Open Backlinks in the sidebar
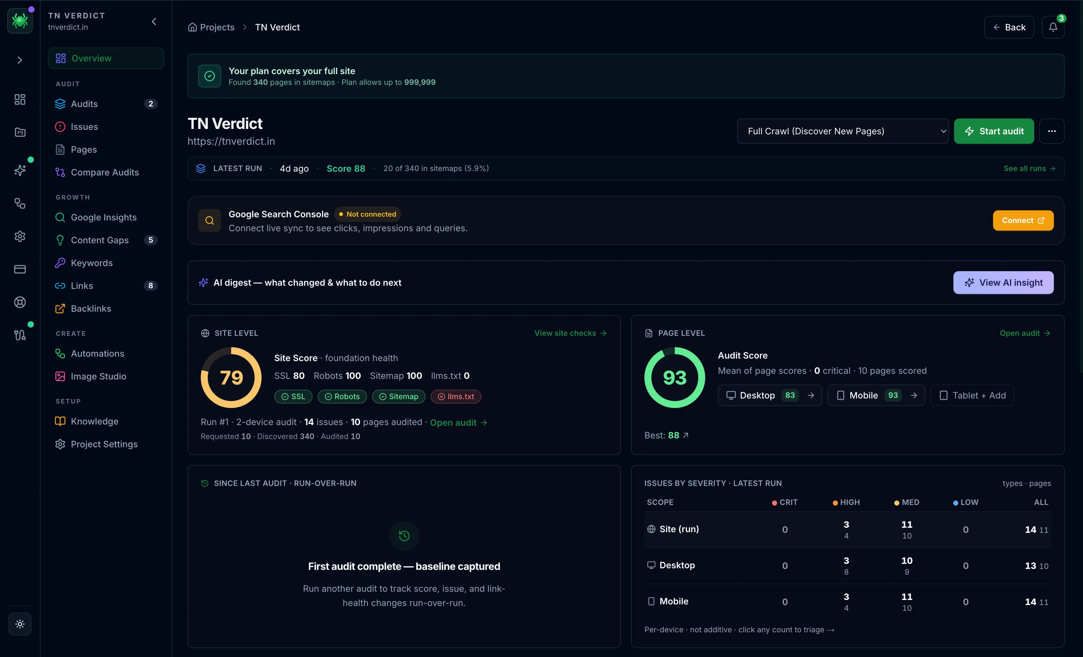Viewport: 1083px width, 657px height. click(106, 309)
